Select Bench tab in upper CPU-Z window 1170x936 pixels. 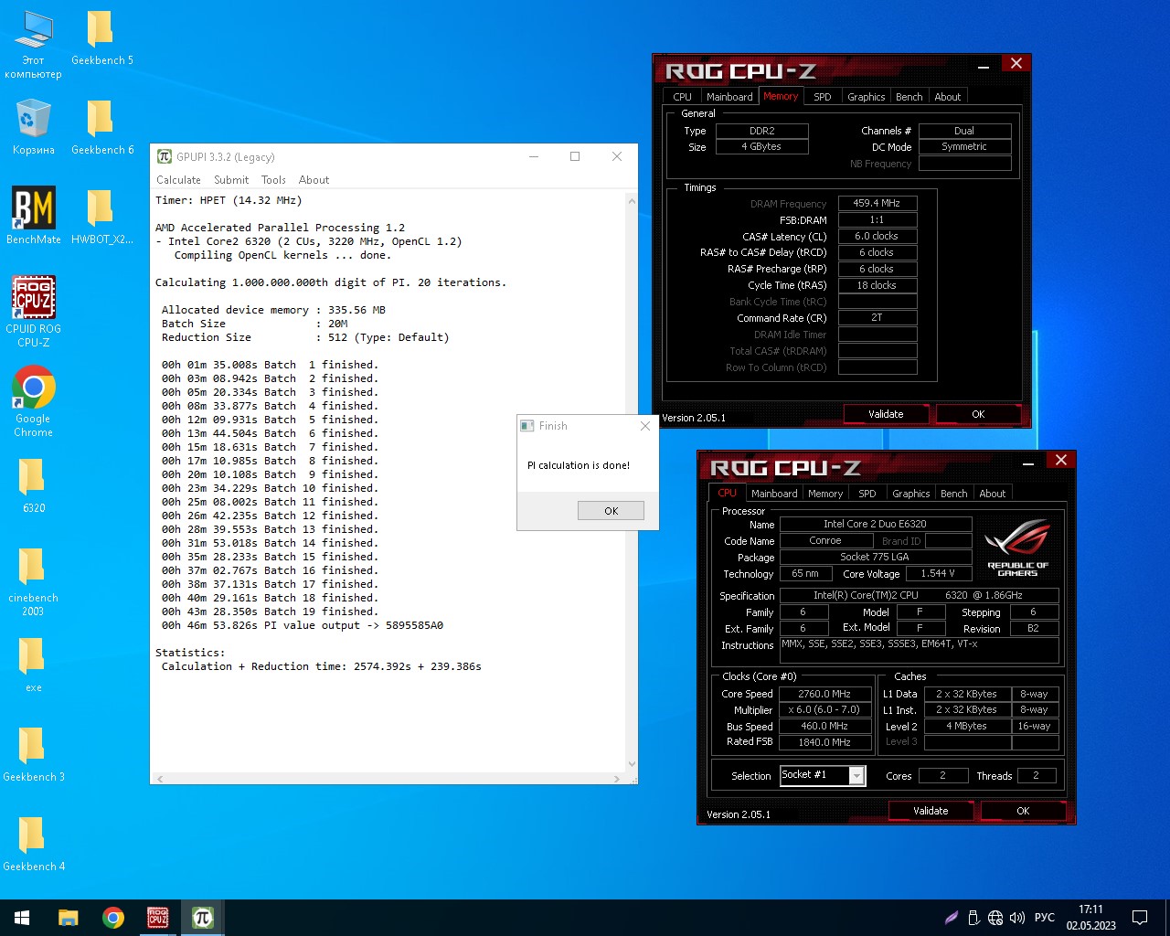click(909, 97)
